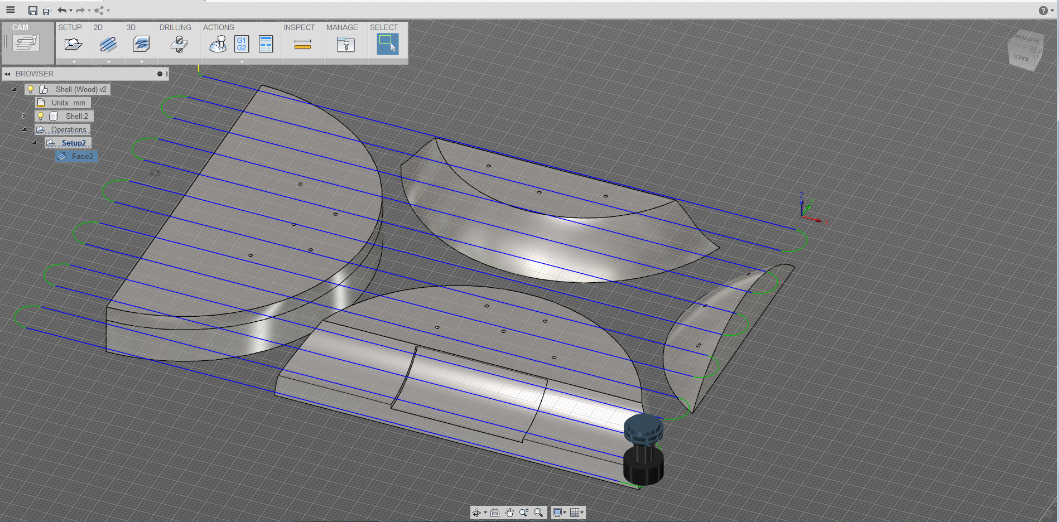The height and width of the screenshot is (522, 1059).
Task: Select the Setup2 item
Action: coord(74,143)
